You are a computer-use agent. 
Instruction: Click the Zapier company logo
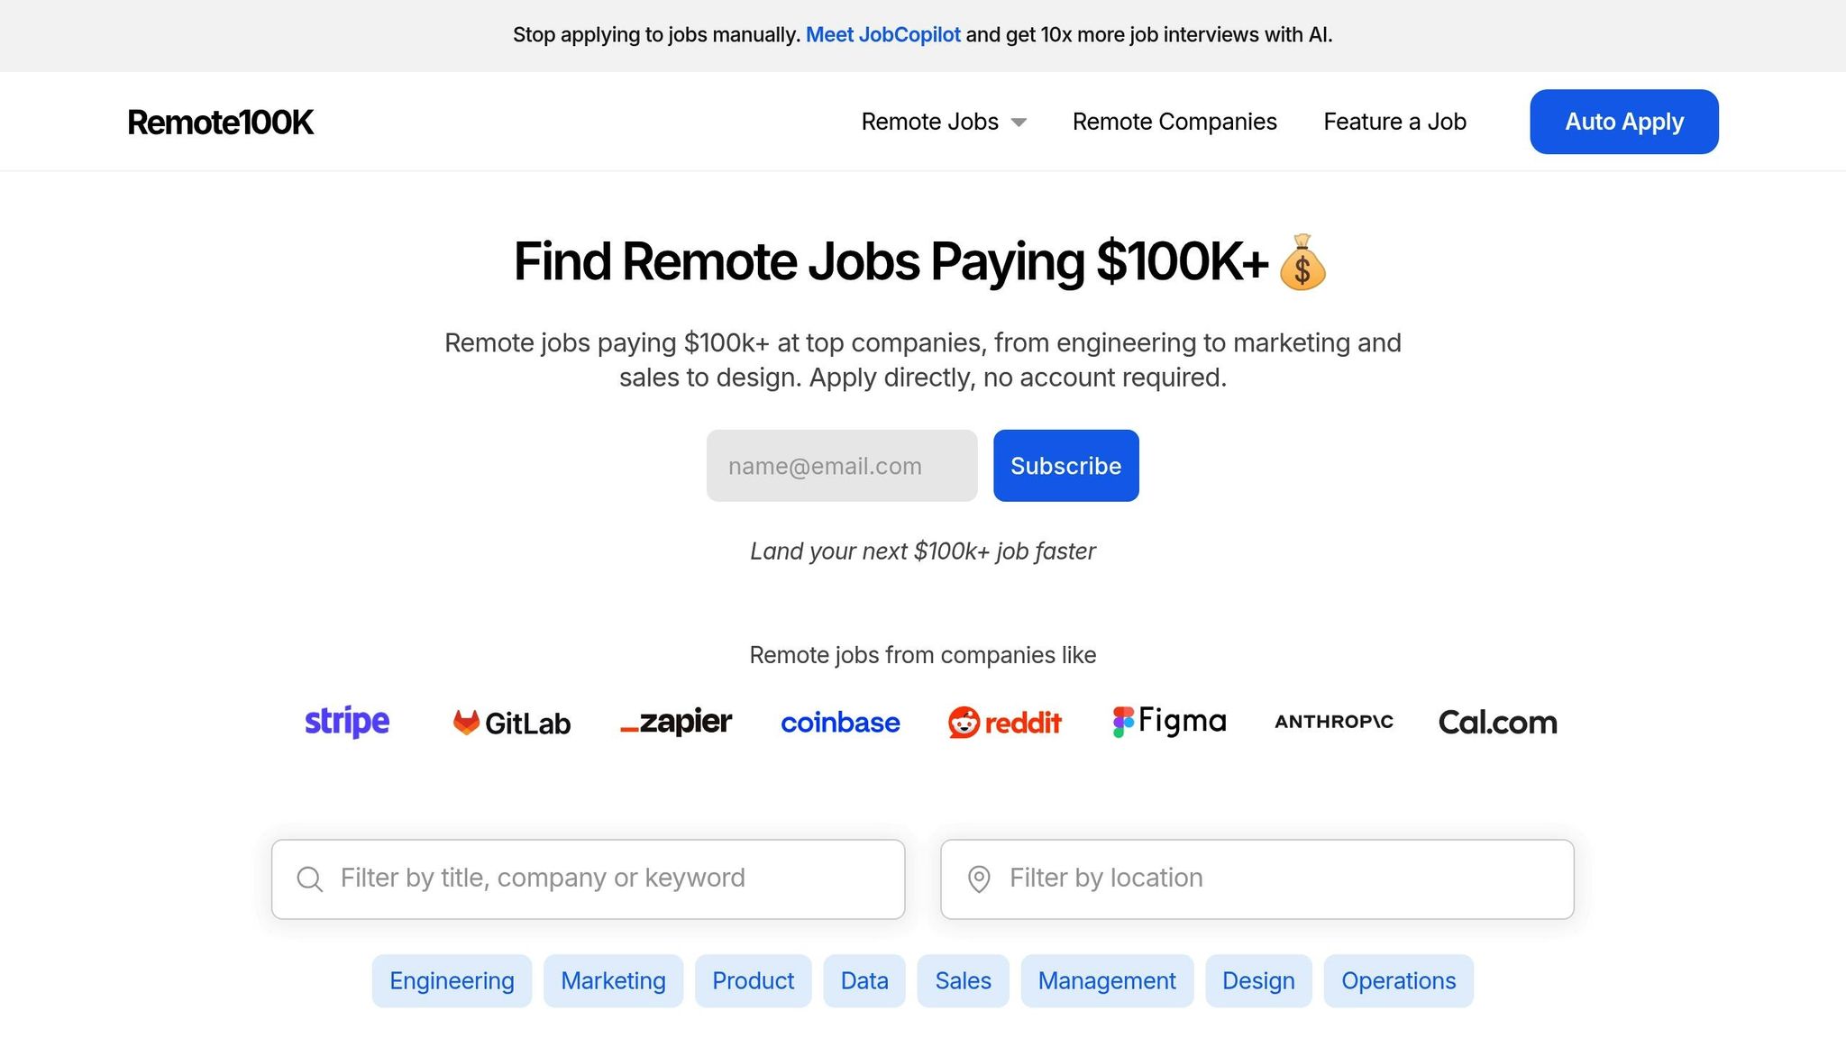675,722
